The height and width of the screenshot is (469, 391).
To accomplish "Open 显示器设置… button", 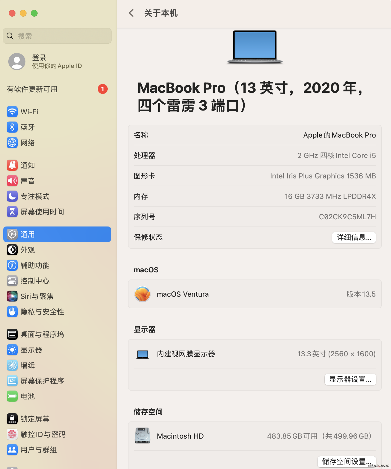I will [x=350, y=379].
